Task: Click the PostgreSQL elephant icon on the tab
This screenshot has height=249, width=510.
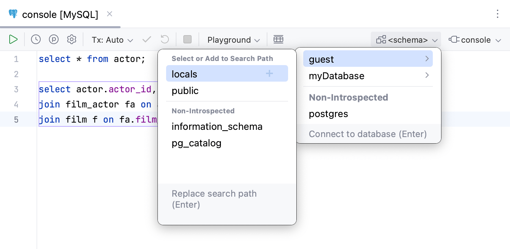Action: 13,14
